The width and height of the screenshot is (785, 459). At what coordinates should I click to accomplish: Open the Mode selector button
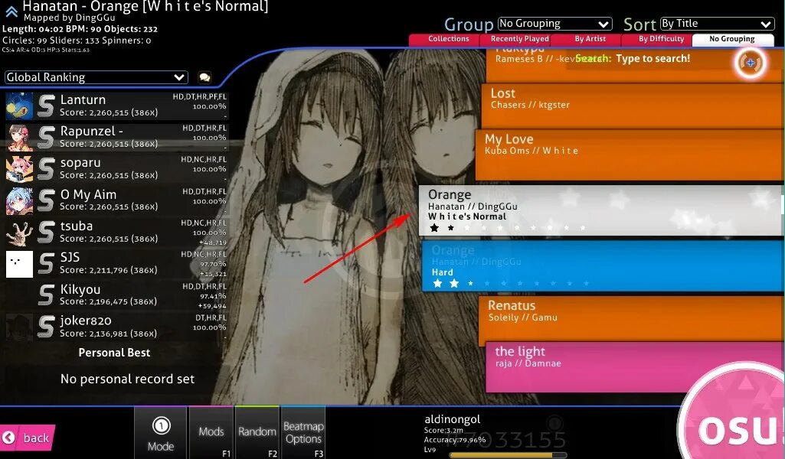point(160,433)
